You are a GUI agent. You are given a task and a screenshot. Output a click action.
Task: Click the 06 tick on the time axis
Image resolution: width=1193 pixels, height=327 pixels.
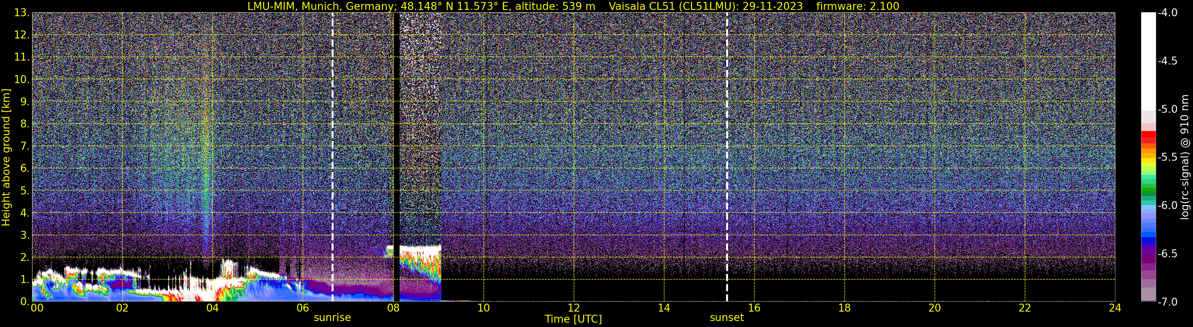(303, 308)
